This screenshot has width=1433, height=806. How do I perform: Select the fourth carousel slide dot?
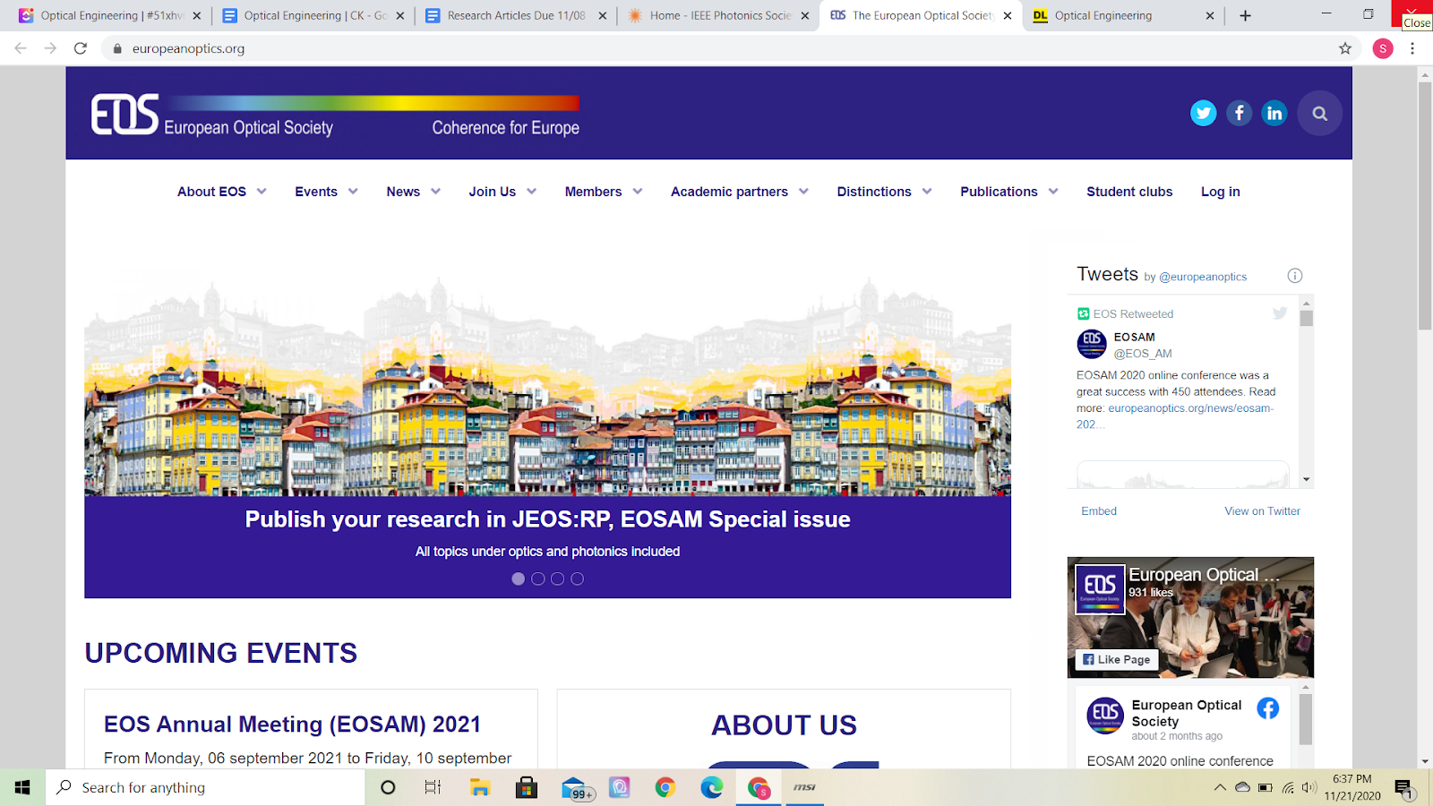click(577, 579)
